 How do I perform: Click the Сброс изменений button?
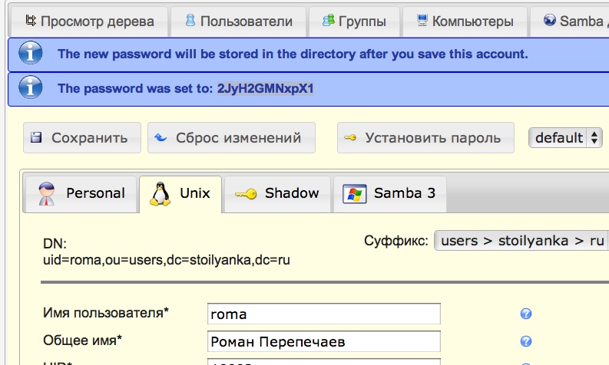230,138
